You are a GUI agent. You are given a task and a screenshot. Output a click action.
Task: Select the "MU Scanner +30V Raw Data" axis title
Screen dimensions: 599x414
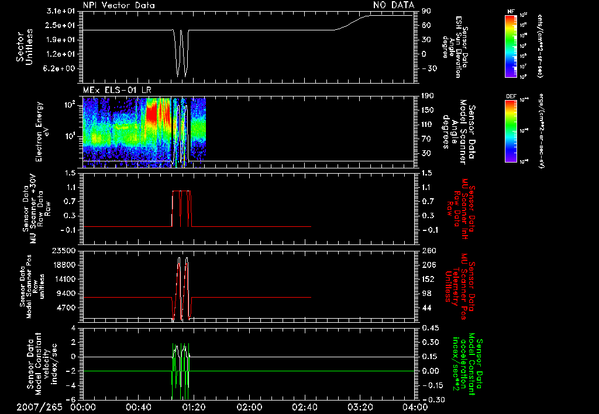tap(36, 208)
